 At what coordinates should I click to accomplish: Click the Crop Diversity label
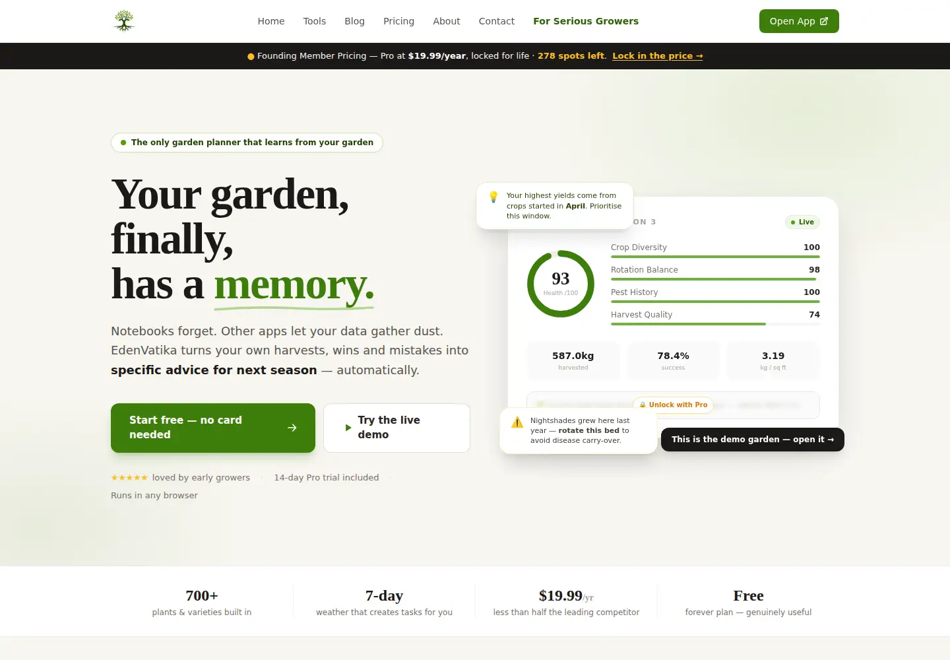639,247
